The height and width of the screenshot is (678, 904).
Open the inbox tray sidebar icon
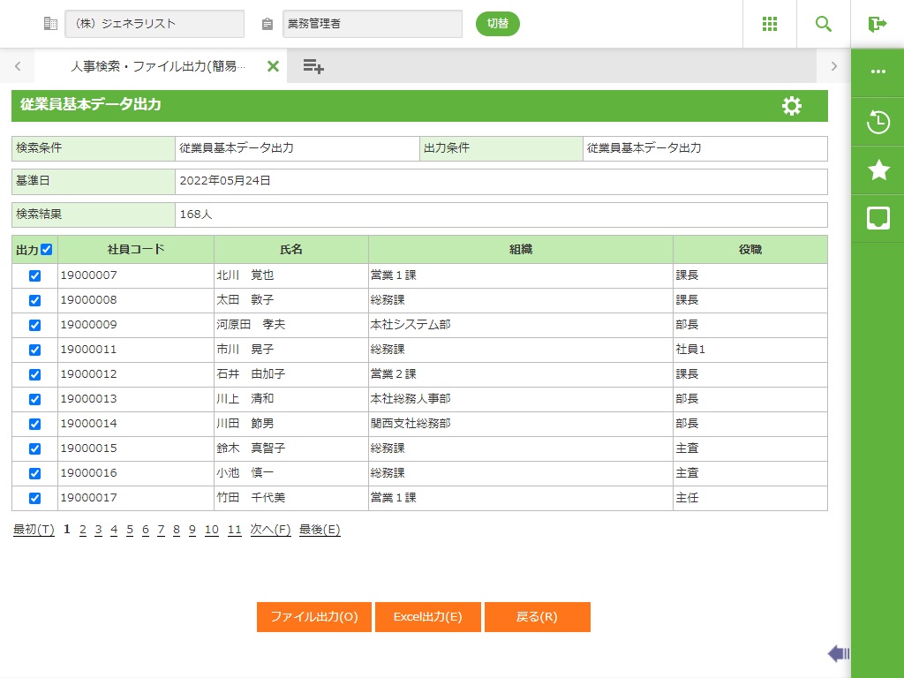(x=878, y=218)
